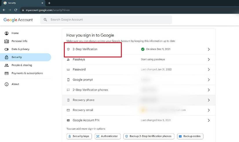The width and height of the screenshot is (239, 142).
Task: Open the Security sidebar menu item
Action: click(17, 57)
